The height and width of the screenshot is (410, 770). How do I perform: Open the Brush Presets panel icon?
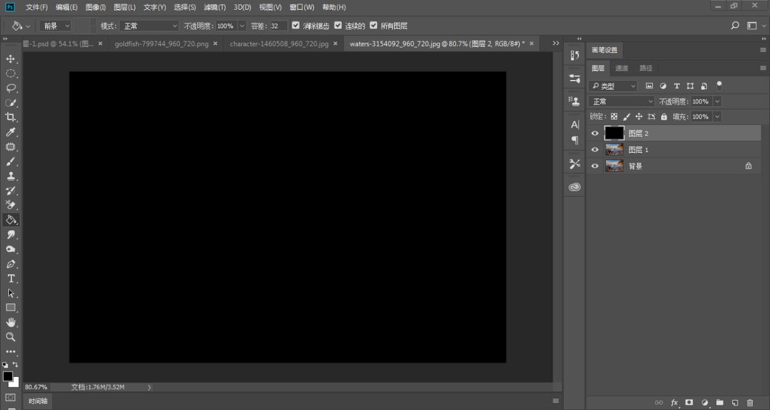point(574,79)
